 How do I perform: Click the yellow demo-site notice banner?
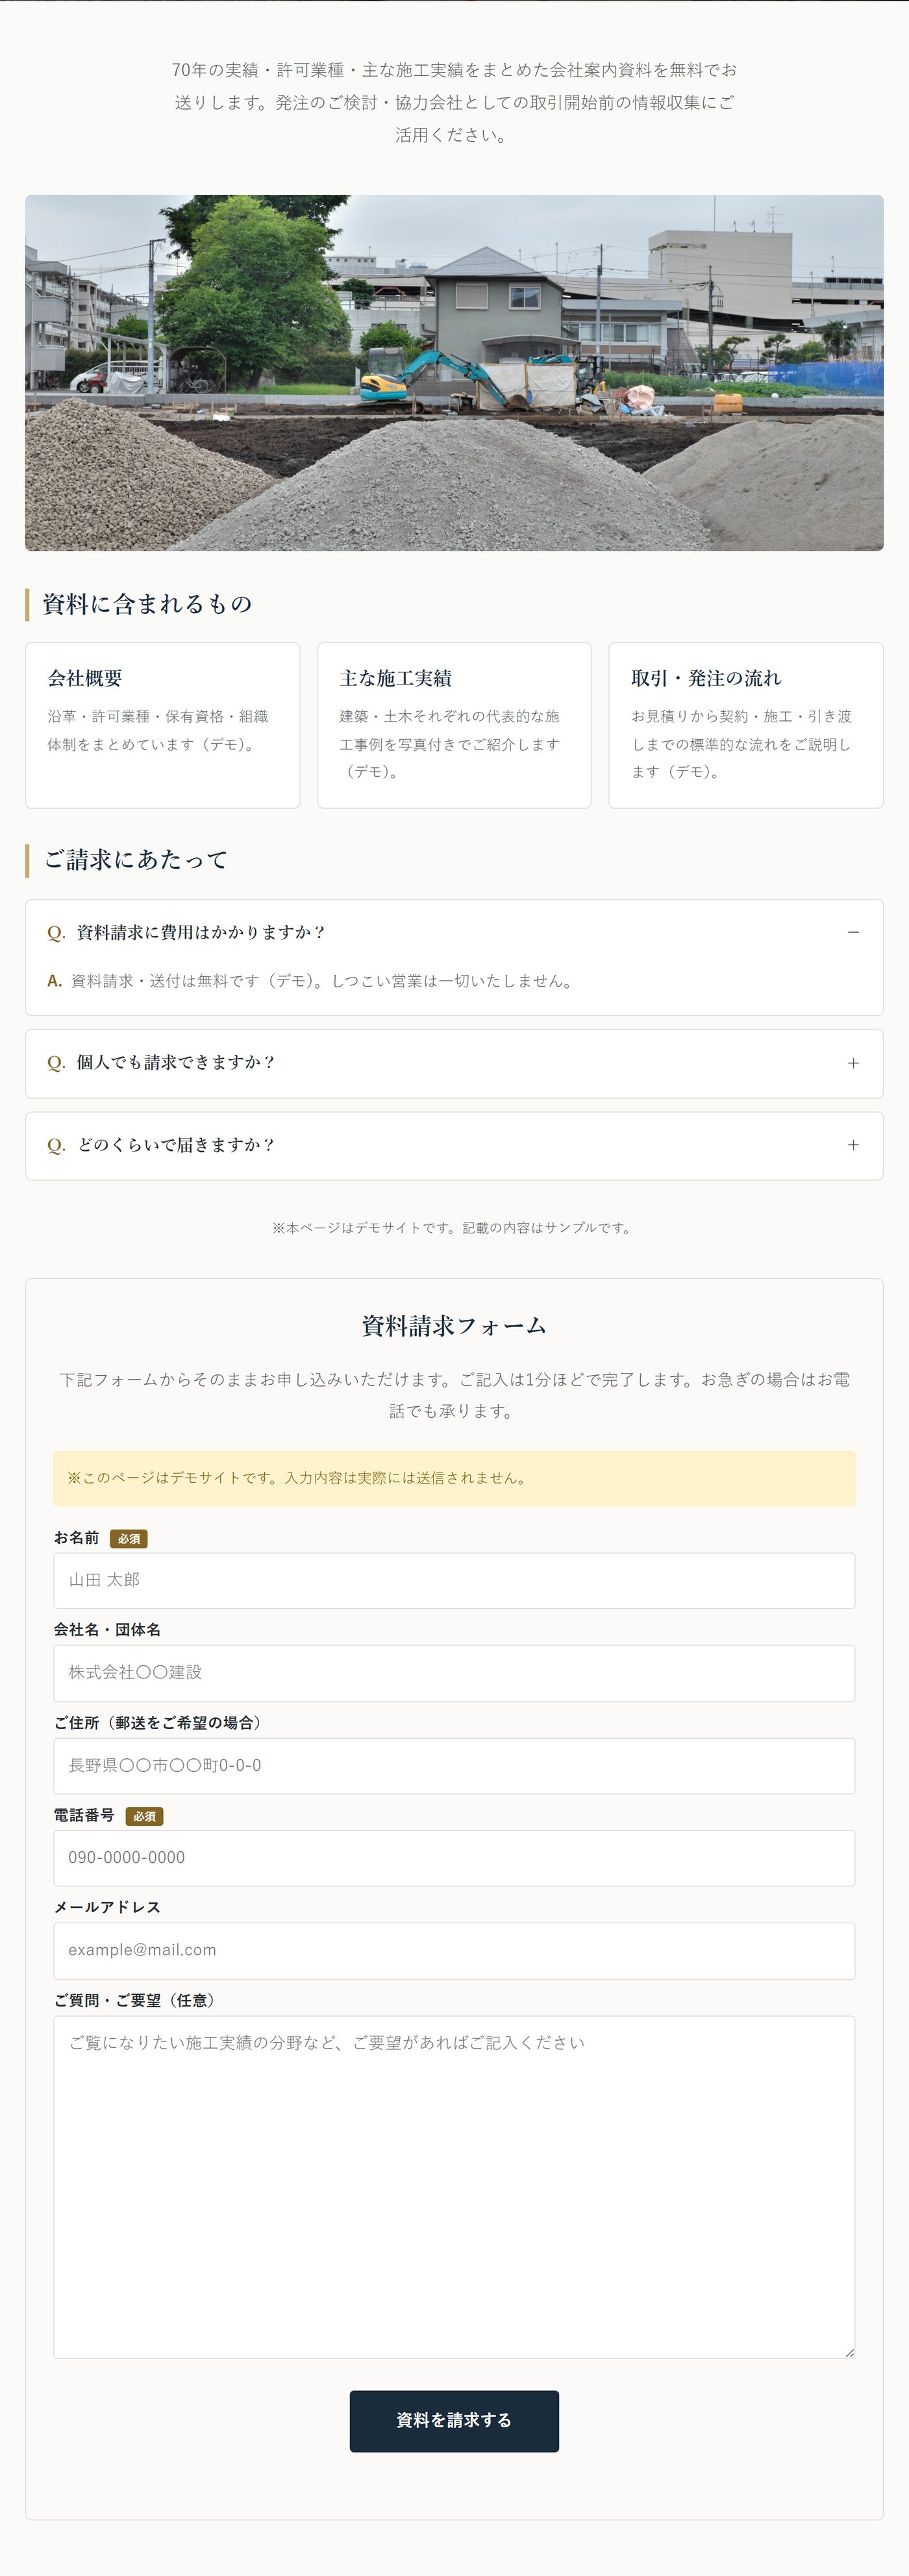point(454,1478)
